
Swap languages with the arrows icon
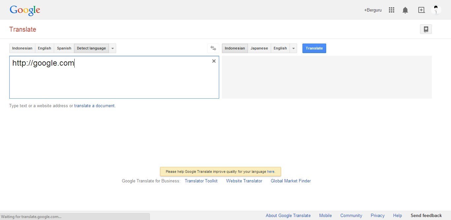pos(213,48)
